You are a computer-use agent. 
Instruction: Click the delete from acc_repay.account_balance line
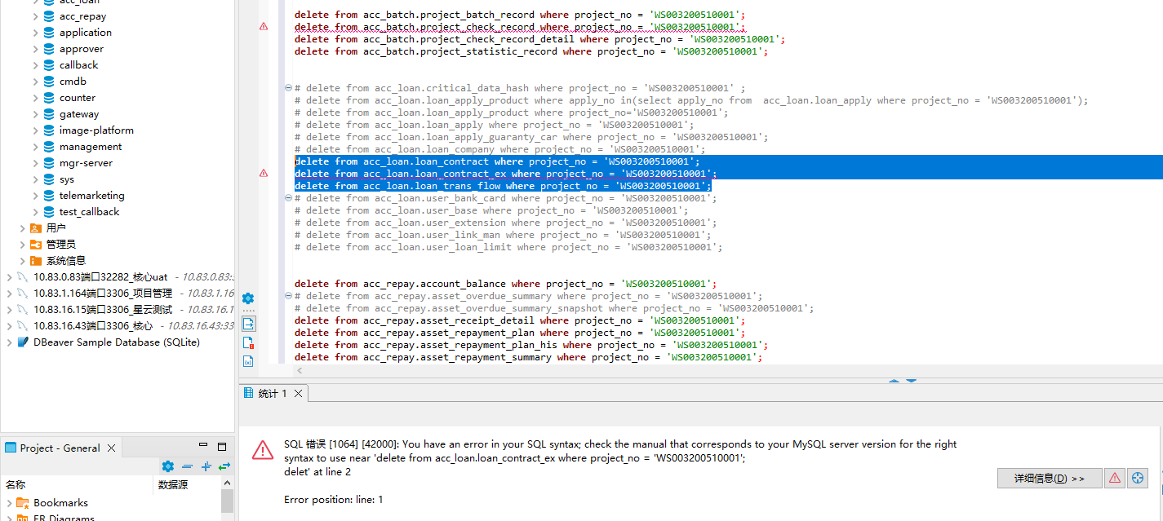(506, 284)
